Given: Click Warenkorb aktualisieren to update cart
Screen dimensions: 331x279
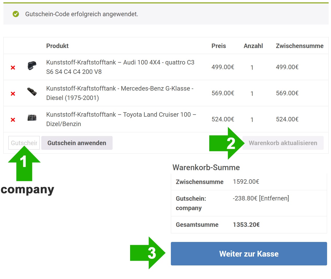Looking at the screenshot, I should pyautogui.click(x=283, y=143).
